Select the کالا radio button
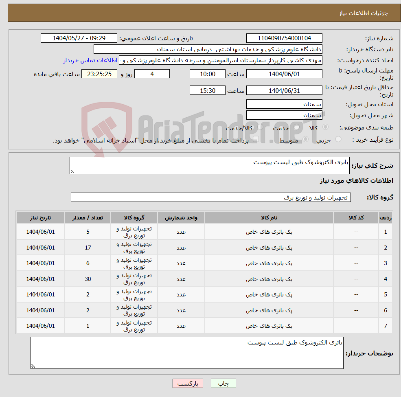Image resolution: width=401 pixels, height=397 pixels. [325, 127]
